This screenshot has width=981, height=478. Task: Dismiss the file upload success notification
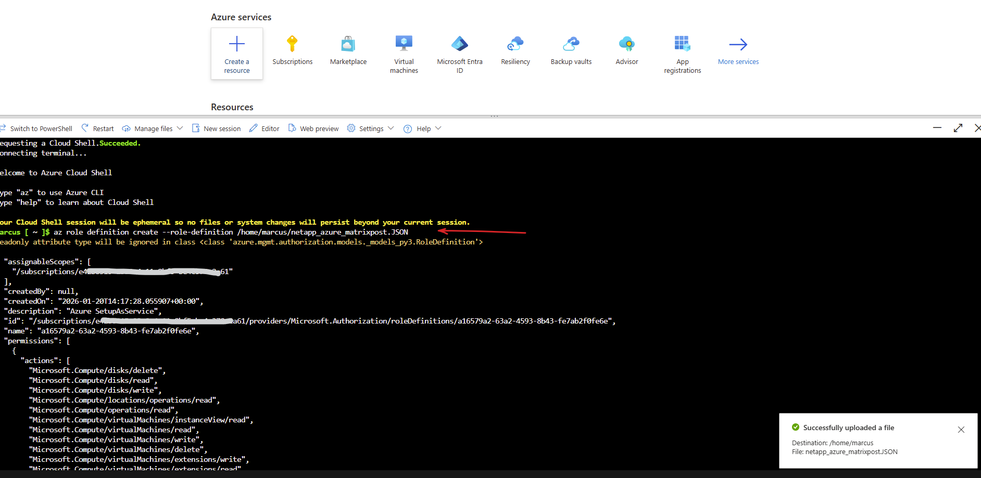(x=961, y=430)
